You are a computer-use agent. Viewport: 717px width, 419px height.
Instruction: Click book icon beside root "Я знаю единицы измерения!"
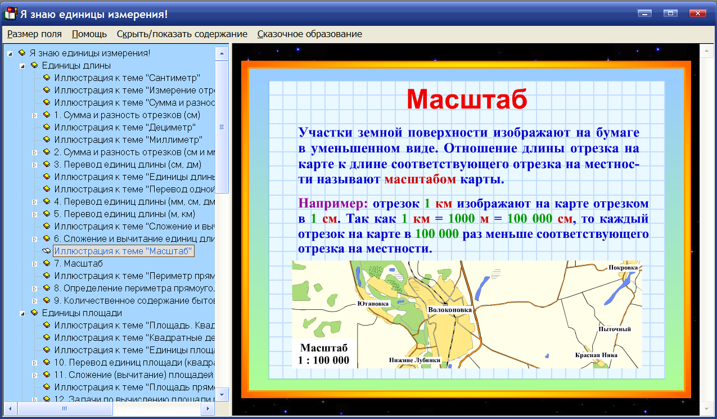pos(22,53)
